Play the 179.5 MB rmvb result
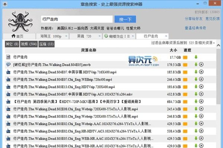This screenshot has width=223, height=148. point(201,64)
